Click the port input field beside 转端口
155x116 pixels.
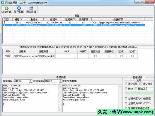click(149, 89)
